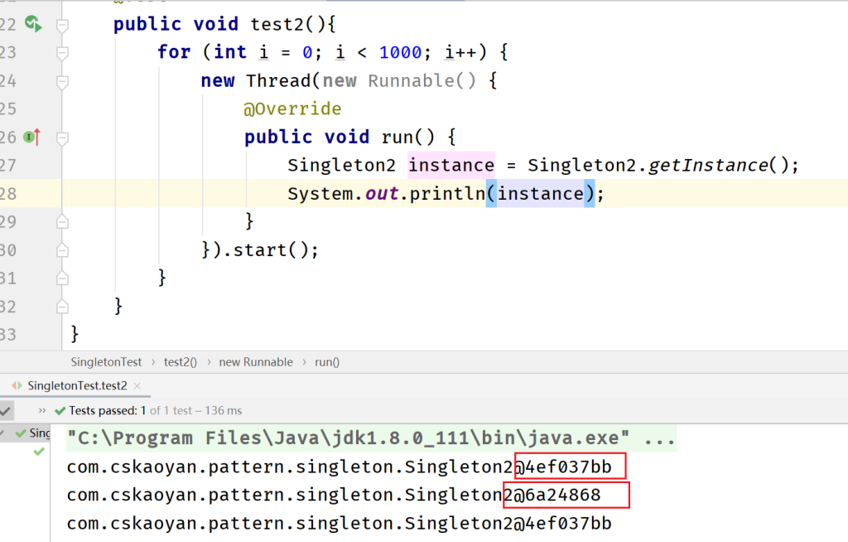Click the first Singleton2@4ef037bb output line
Viewport: 848px width, 542px height.
[339, 467]
